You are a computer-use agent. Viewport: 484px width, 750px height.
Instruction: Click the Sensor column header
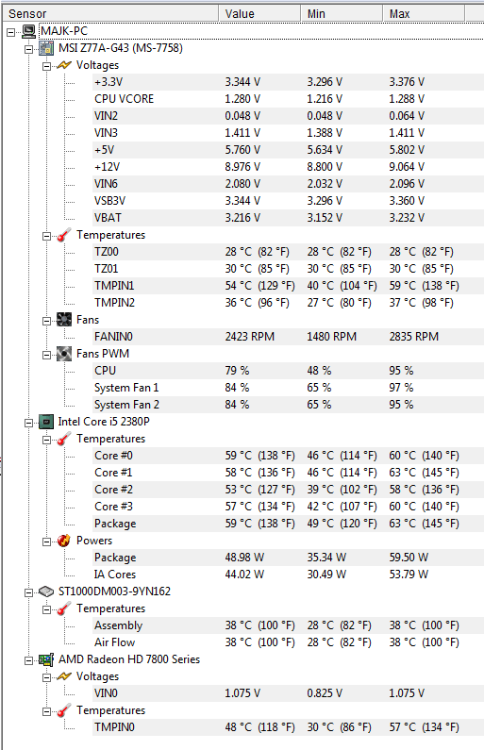(x=110, y=13)
